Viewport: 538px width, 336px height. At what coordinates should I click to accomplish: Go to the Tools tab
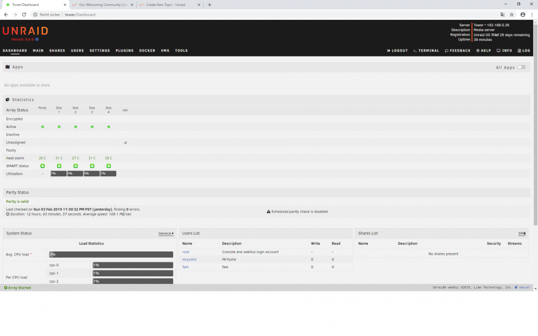pyautogui.click(x=181, y=51)
